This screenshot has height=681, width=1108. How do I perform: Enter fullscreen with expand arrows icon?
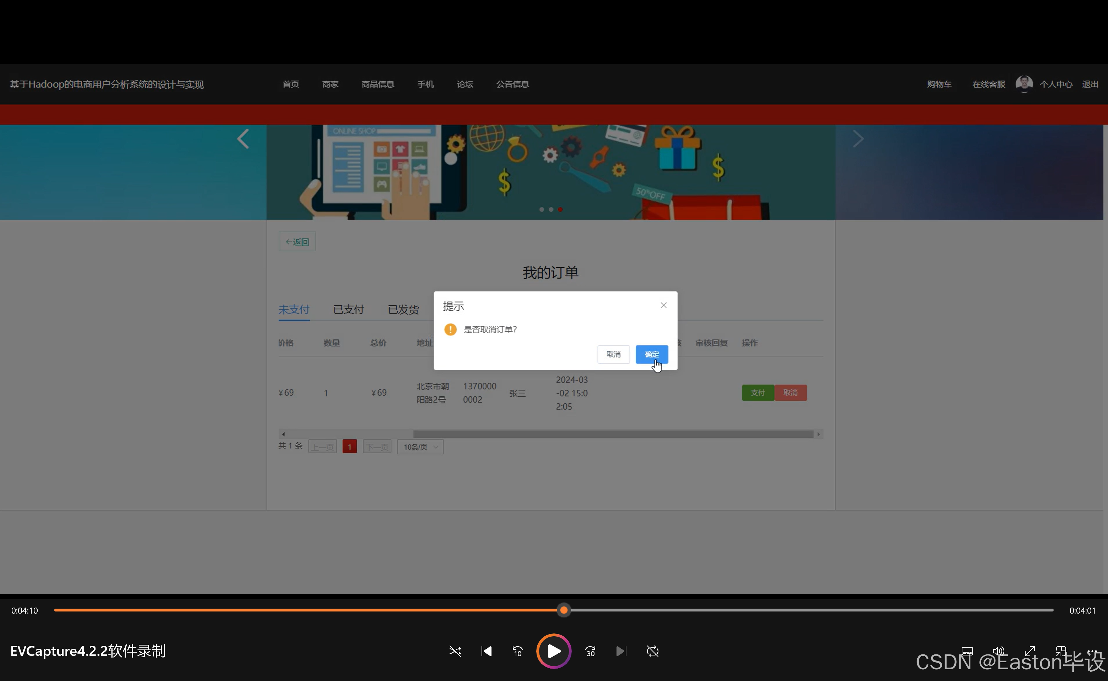tap(1030, 651)
